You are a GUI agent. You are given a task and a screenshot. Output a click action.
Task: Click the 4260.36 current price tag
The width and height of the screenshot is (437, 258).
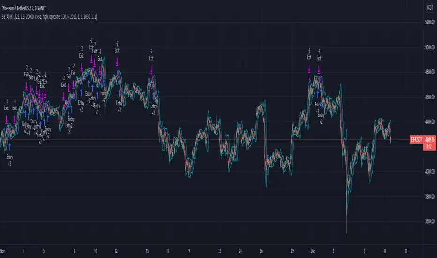pos(429,139)
